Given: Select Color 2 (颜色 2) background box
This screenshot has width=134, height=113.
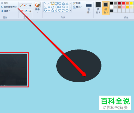Looking at the screenshot, I should tap(106, 8).
